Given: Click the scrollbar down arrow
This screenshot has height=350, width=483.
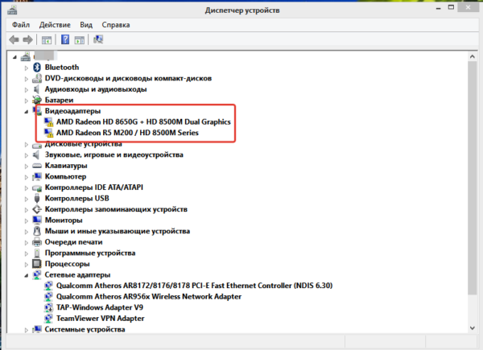Looking at the screenshot, I should click(x=473, y=328).
